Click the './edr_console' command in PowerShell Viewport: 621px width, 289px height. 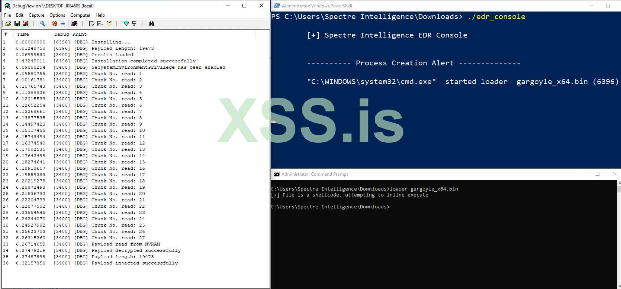click(496, 17)
